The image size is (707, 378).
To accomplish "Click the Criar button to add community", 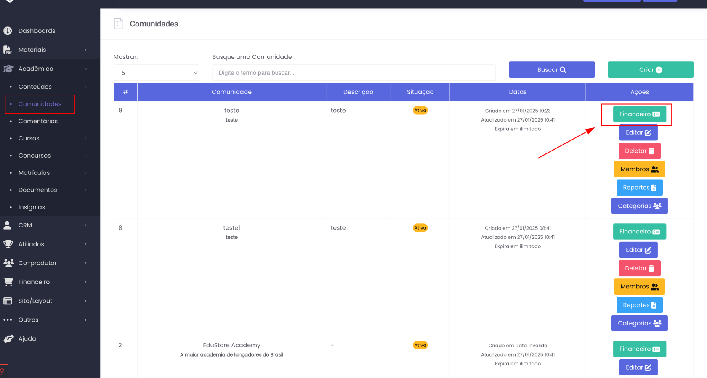I will 650,70.
